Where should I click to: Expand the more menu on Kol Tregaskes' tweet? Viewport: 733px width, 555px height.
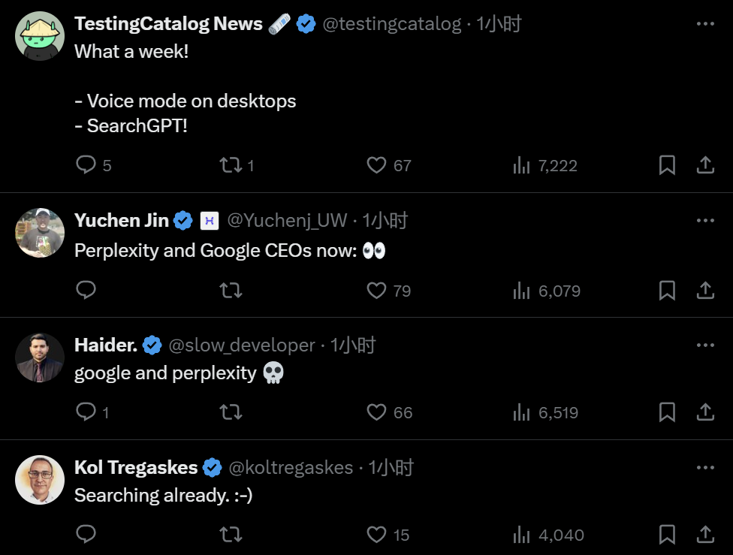click(705, 467)
